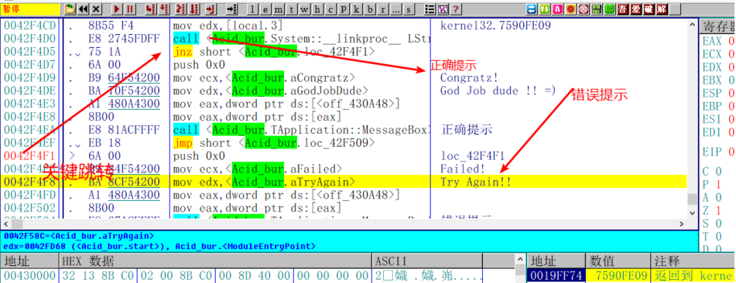Click the dark red 破 toolbar icon
Screen dimensions: 736x283
click(x=649, y=9)
